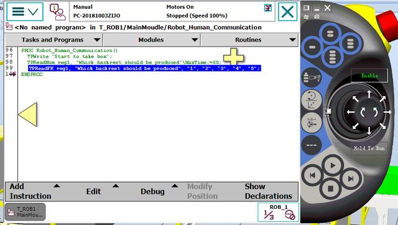Select the TPWrite "Start to take box" line

click(x=70, y=56)
